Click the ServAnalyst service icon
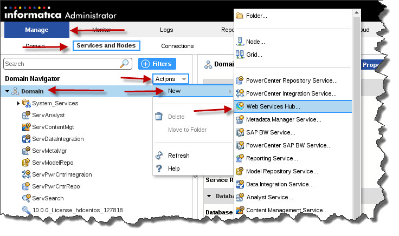Viewport: 399px width, 236px height. [x=26, y=115]
